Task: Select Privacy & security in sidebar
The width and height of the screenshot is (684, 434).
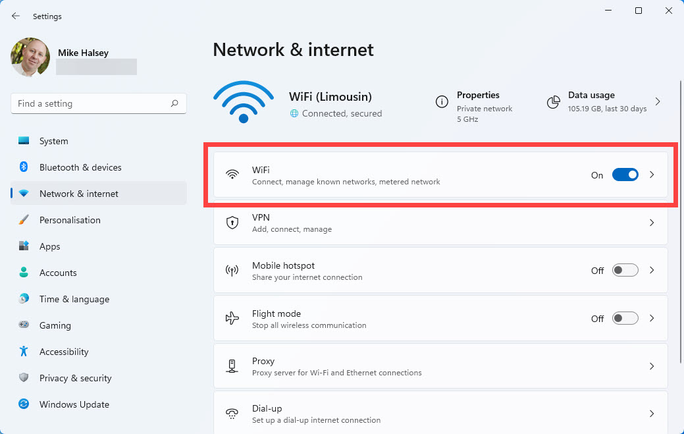Action: pos(75,378)
